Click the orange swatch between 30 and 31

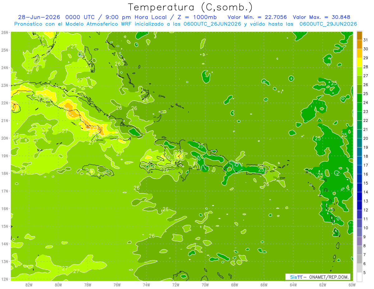(359, 45)
